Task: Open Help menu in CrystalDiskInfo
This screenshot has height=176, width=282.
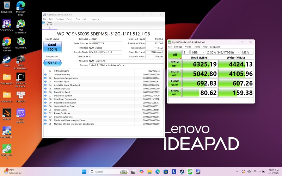Action: [x=85, y=19]
